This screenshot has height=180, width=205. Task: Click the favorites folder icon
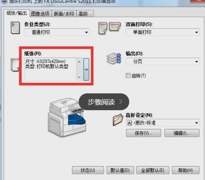[118, 119]
